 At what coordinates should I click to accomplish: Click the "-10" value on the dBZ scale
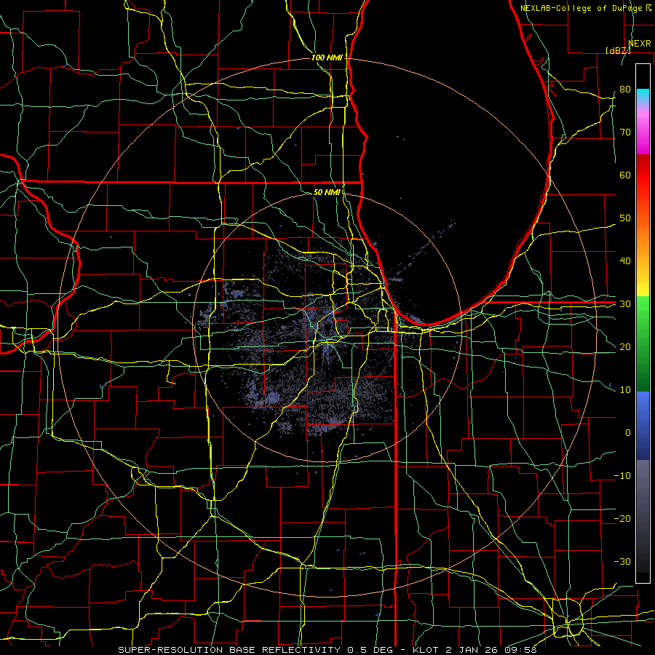(622, 476)
